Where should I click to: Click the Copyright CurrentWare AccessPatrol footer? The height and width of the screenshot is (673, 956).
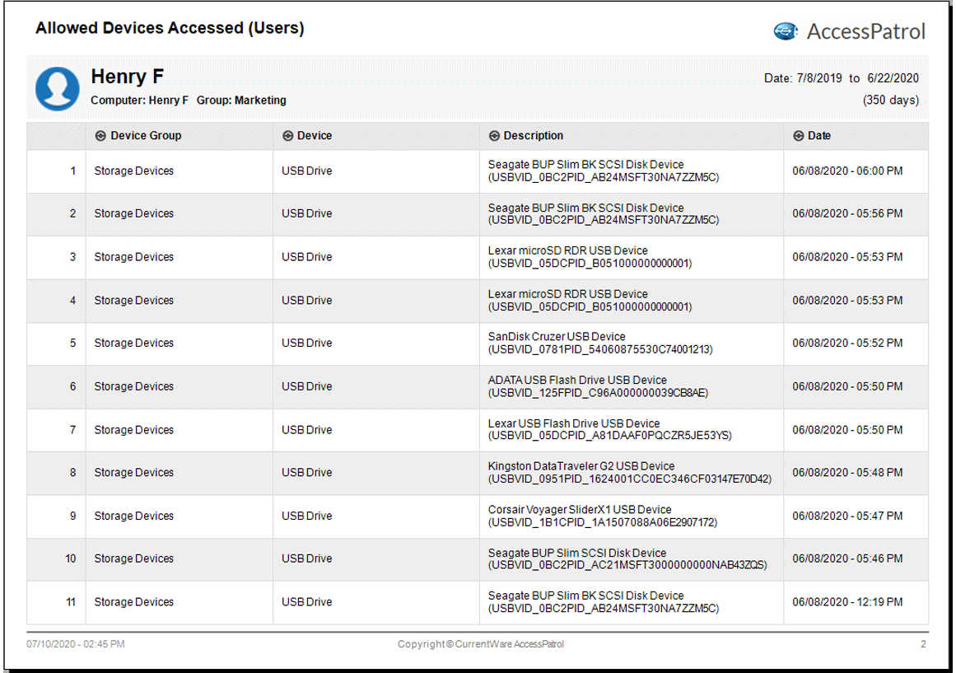coord(480,643)
